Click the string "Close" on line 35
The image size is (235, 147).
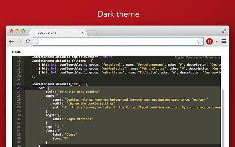tap(71, 135)
